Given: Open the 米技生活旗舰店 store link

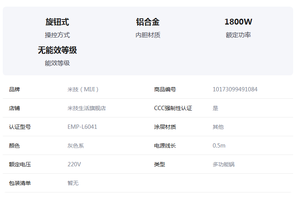Looking at the screenshot, I should coord(87,109).
